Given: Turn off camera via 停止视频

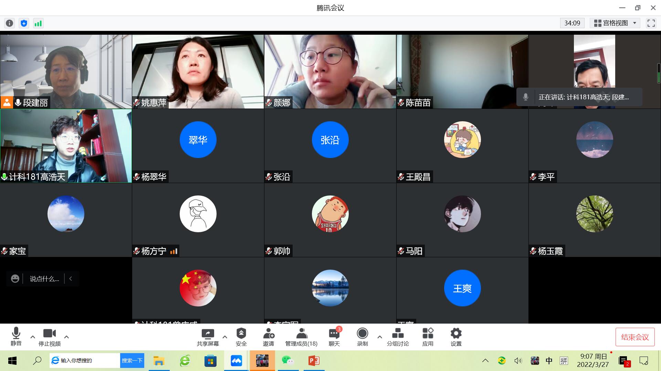Looking at the screenshot, I should (x=49, y=337).
